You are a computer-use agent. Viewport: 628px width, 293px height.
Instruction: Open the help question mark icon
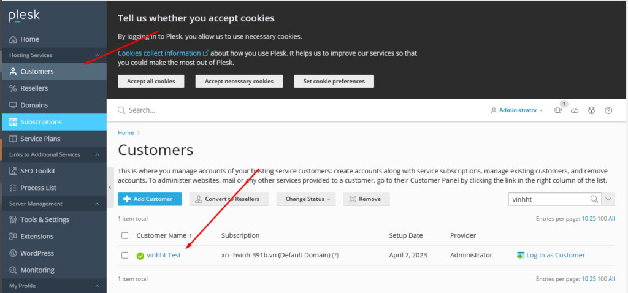(608, 110)
